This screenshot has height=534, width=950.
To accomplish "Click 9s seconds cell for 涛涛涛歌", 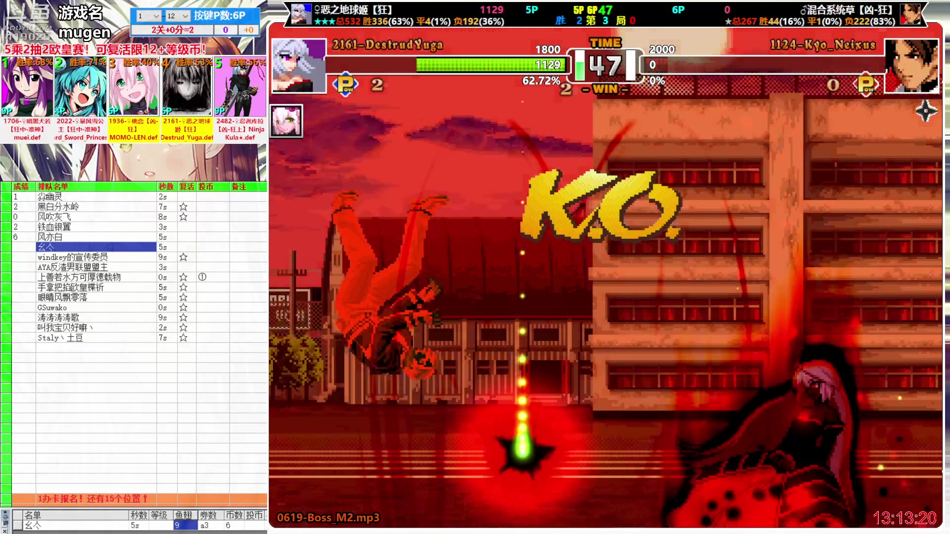I will coord(167,317).
